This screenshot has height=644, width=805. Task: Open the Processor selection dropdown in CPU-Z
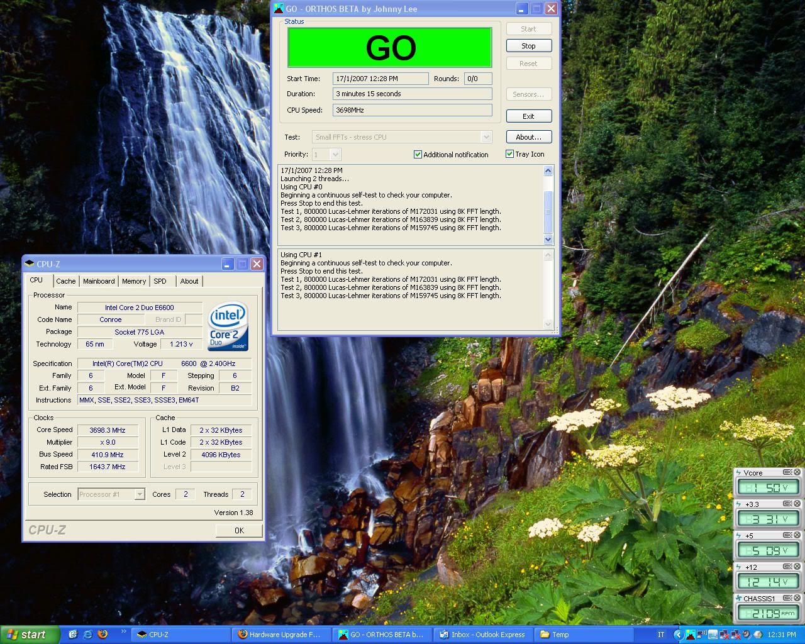coord(140,495)
